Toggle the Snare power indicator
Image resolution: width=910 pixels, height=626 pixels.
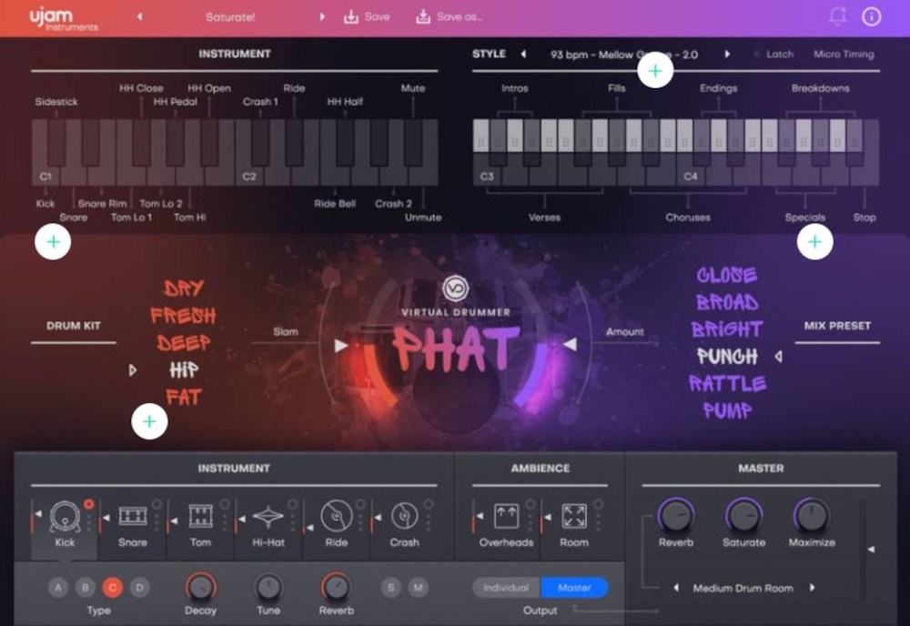click(157, 504)
